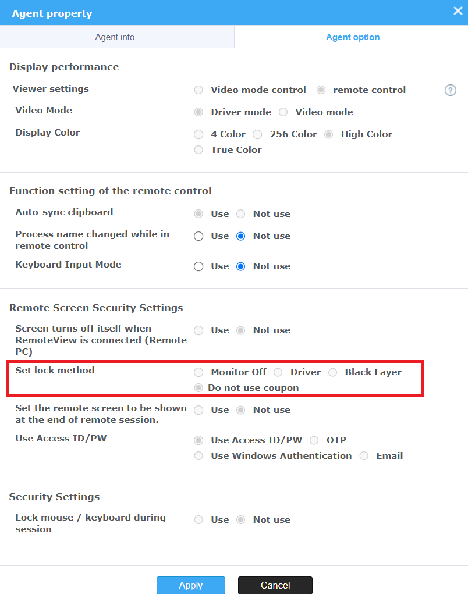The image size is (468, 602).
Task: Choose Use Windows Authentication option
Action: pyautogui.click(x=198, y=456)
